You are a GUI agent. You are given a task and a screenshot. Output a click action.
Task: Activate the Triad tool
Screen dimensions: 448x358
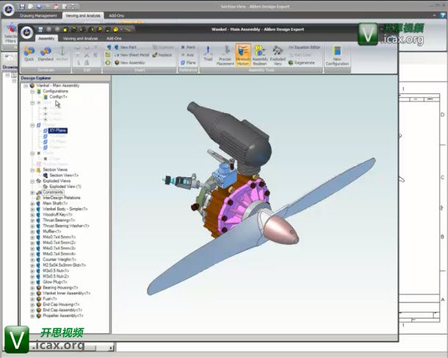click(x=208, y=54)
